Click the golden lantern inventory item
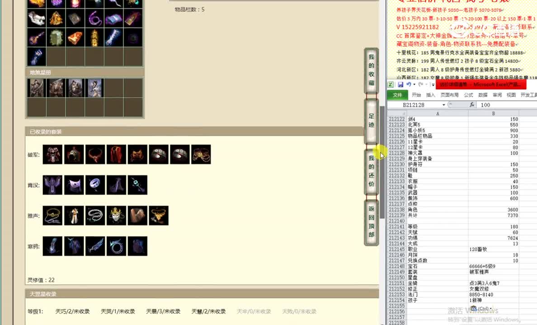The width and height of the screenshot is (537, 325). tap(94, 37)
